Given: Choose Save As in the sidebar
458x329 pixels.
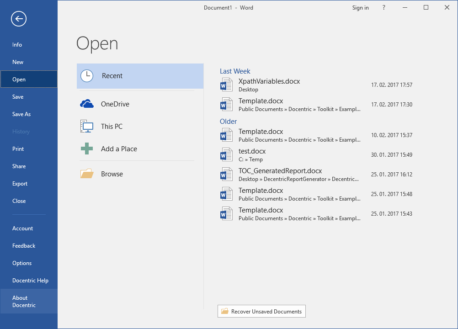Looking at the screenshot, I should [29, 114].
